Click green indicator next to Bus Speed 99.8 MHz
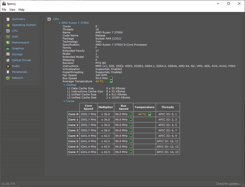 pyautogui.click(x=111, y=78)
